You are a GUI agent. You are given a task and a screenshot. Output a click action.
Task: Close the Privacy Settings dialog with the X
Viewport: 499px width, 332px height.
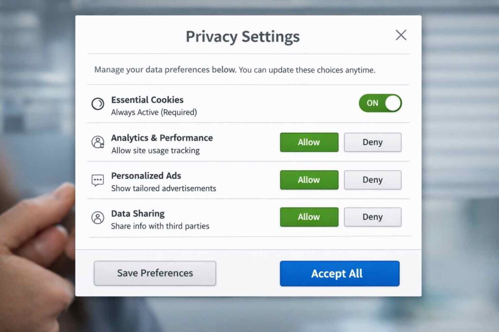point(401,35)
